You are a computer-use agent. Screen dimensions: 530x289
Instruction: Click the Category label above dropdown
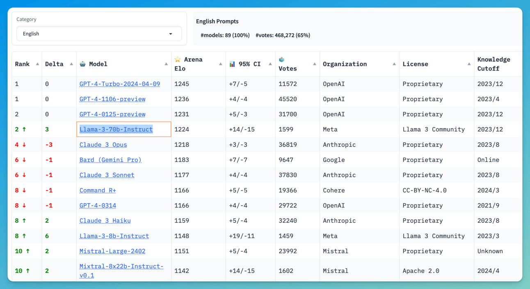tap(26, 19)
